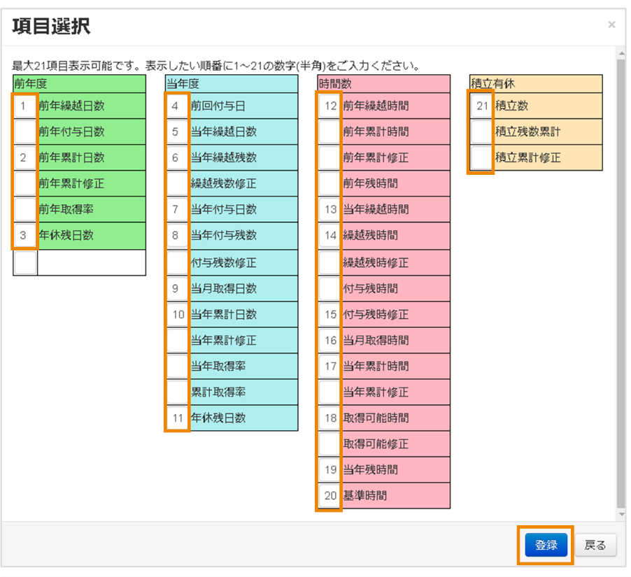The image size is (631, 577).
Task: Select the 前年累計修正 input box
Action: click(x=25, y=183)
